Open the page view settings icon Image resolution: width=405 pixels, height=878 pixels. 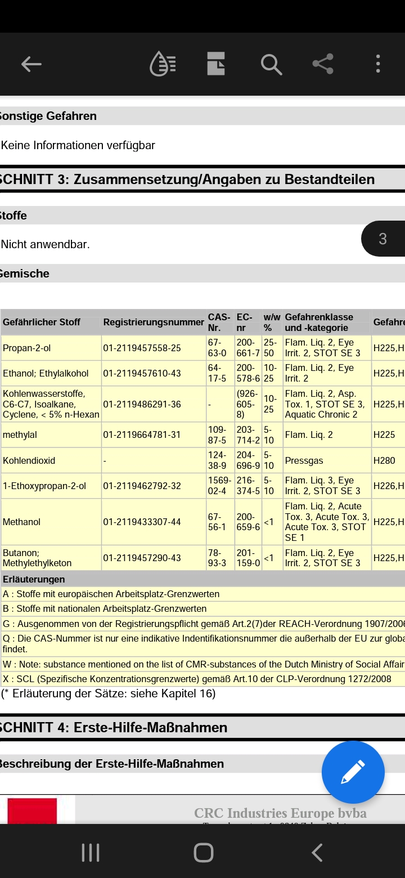click(216, 64)
